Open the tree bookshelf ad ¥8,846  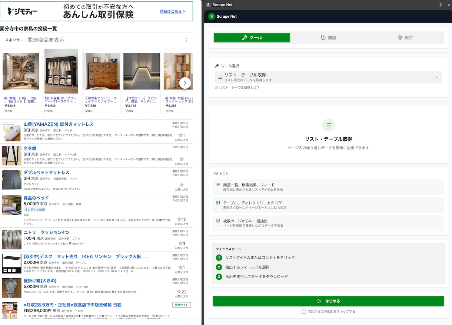coord(21,83)
